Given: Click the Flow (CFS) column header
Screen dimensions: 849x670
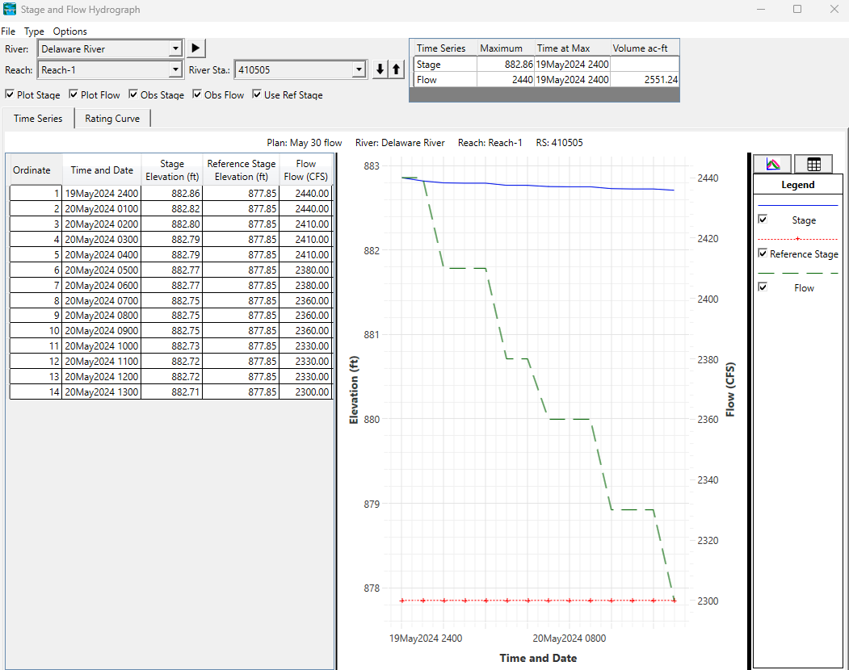Looking at the screenshot, I should (x=306, y=170).
